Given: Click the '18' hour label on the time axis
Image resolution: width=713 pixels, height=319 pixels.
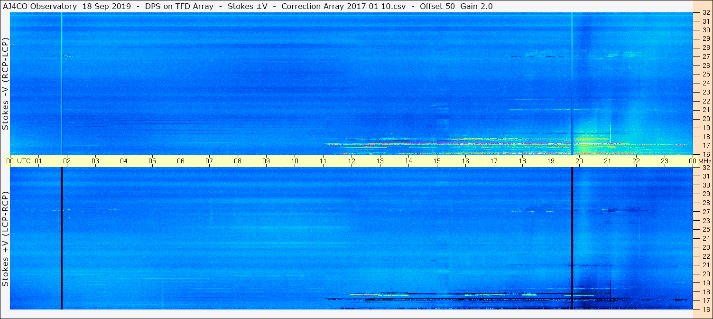Looking at the screenshot, I should pyautogui.click(x=522, y=161).
